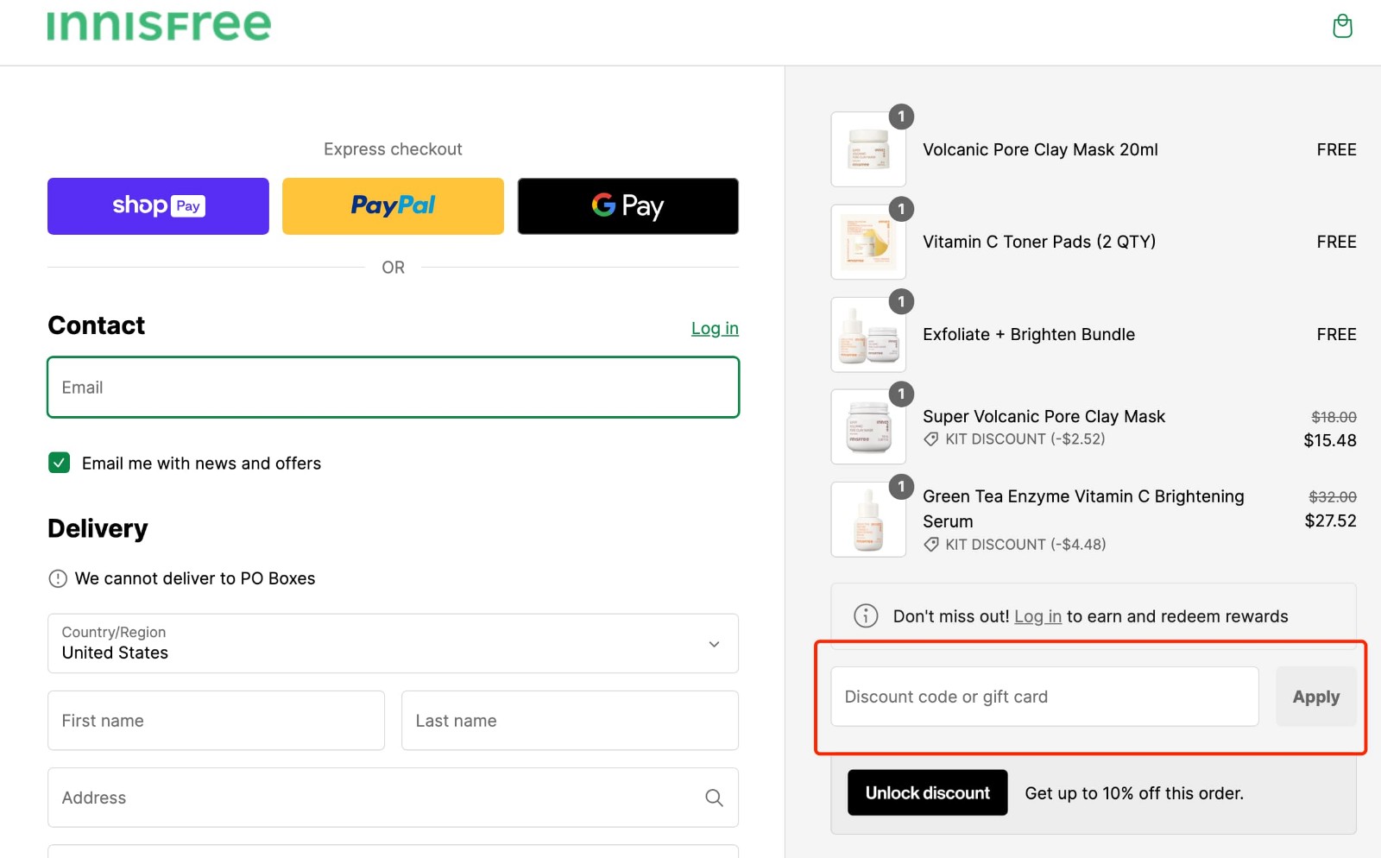The width and height of the screenshot is (1381, 858).
Task: Click Log in in the Contact section
Action: 715,328
